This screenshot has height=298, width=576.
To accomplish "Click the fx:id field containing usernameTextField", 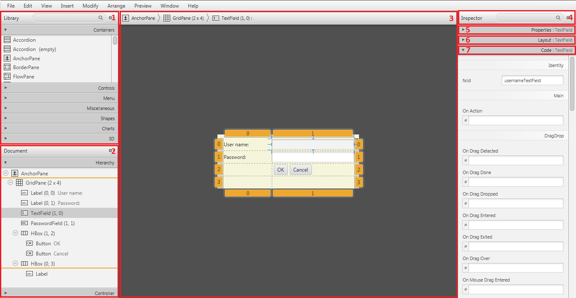I will (x=533, y=81).
